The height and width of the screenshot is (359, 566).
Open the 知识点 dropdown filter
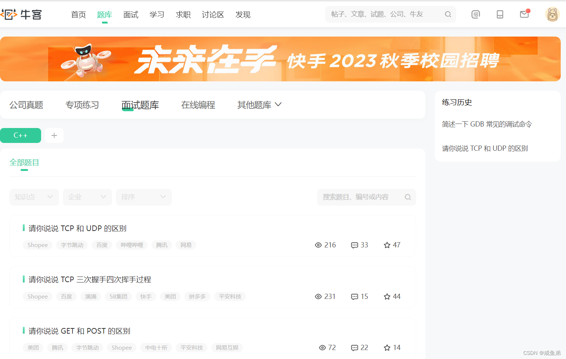pyautogui.click(x=34, y=197)
